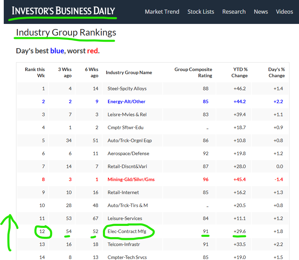Open the Energy-Alt/Other group link
The width and height of the screenshot is (299, 260).
(126, 101)
